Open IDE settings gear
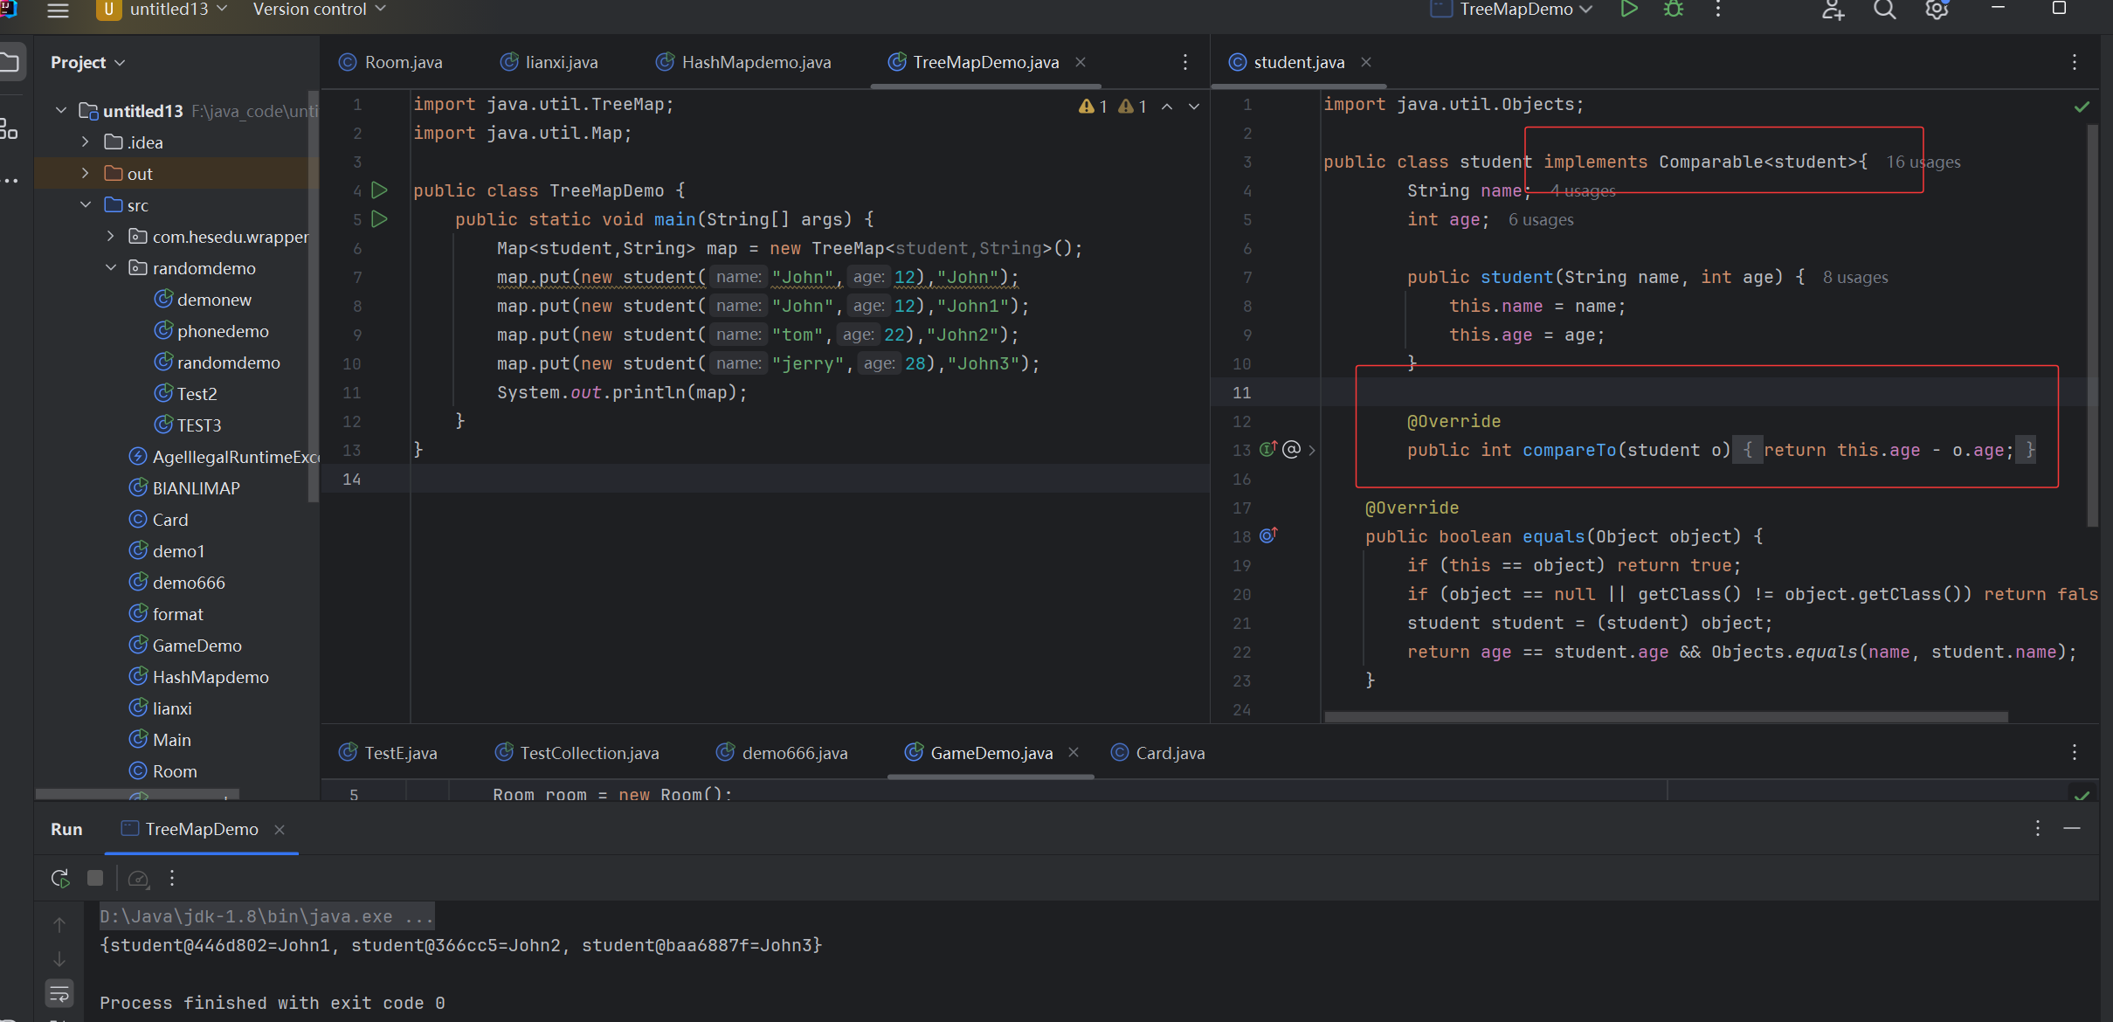2113x1022 pixels. click(1937, 10)
